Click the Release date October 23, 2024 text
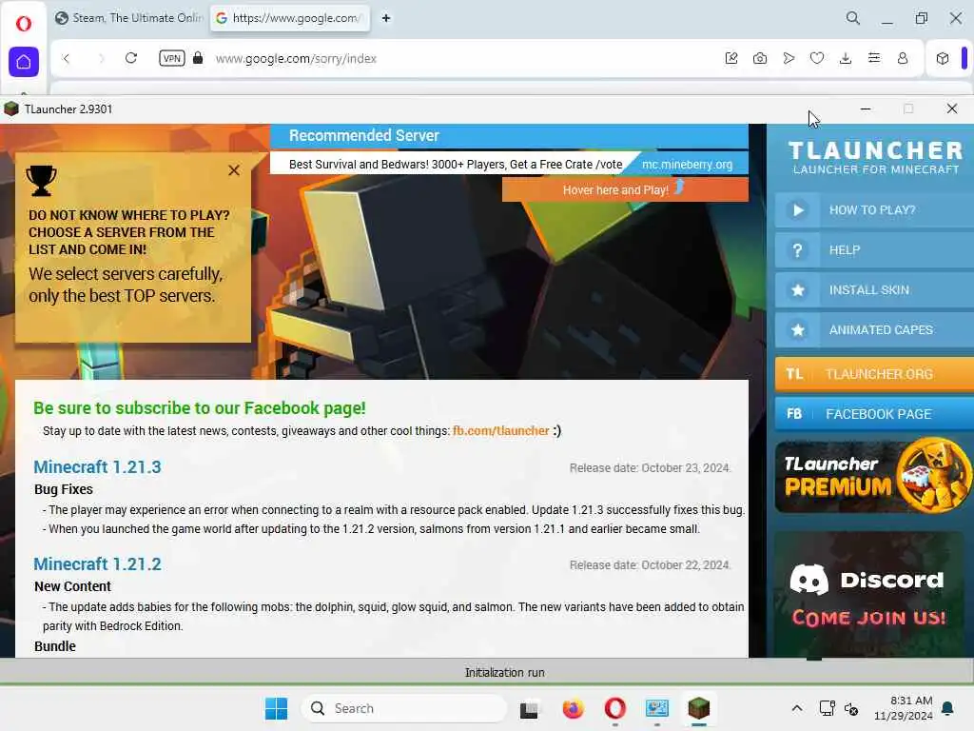 click(650, 468)
